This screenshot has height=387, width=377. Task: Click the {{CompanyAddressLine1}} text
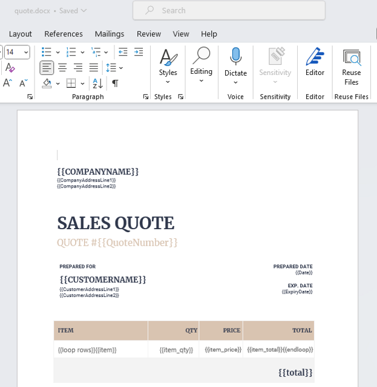(87, 180)
